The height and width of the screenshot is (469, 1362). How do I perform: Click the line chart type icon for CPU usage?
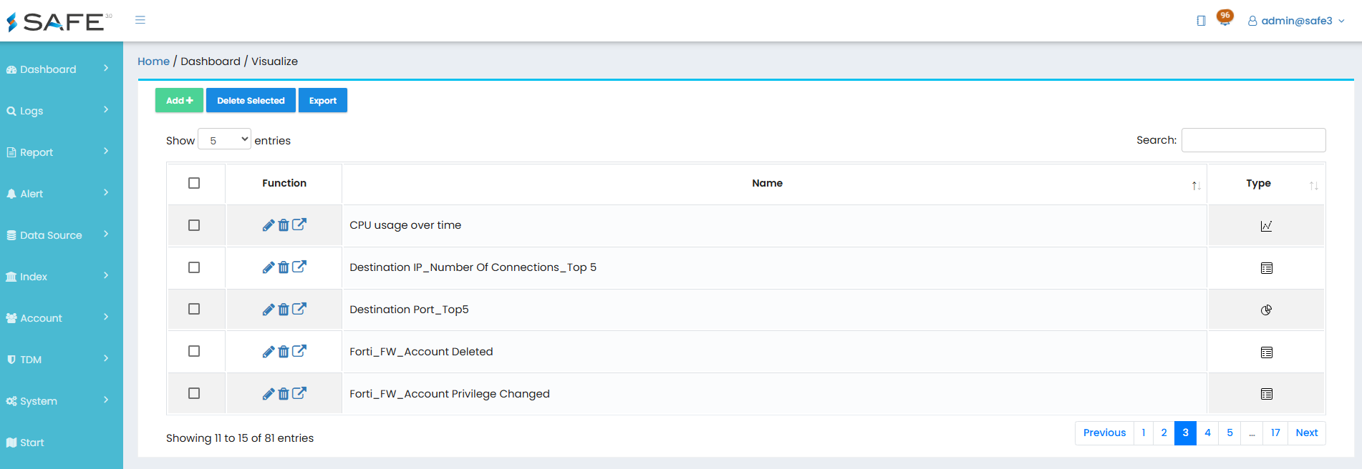1266,226
